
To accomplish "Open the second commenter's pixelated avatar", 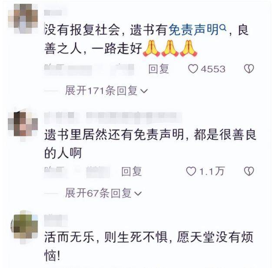I will coord(23,124).
